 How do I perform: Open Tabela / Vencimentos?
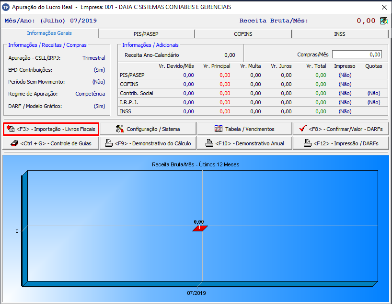point(244,129)
